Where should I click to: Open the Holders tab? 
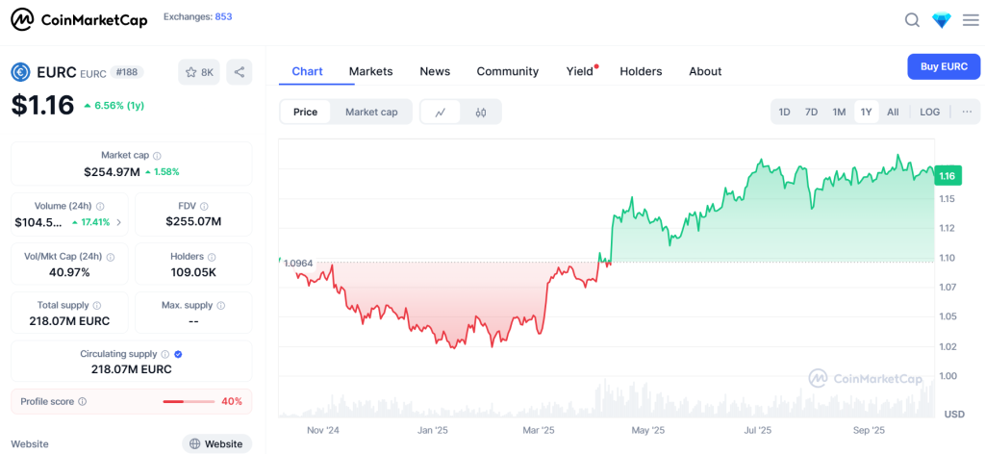coord(641,71)
